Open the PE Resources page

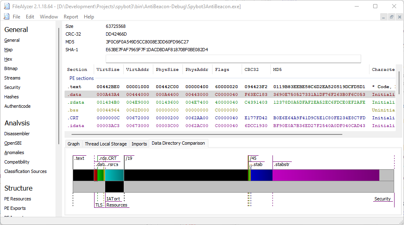[x=18, y=199]
